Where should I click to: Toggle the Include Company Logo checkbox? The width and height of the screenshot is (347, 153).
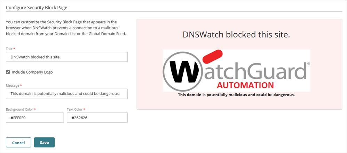(x=8, y=72)
